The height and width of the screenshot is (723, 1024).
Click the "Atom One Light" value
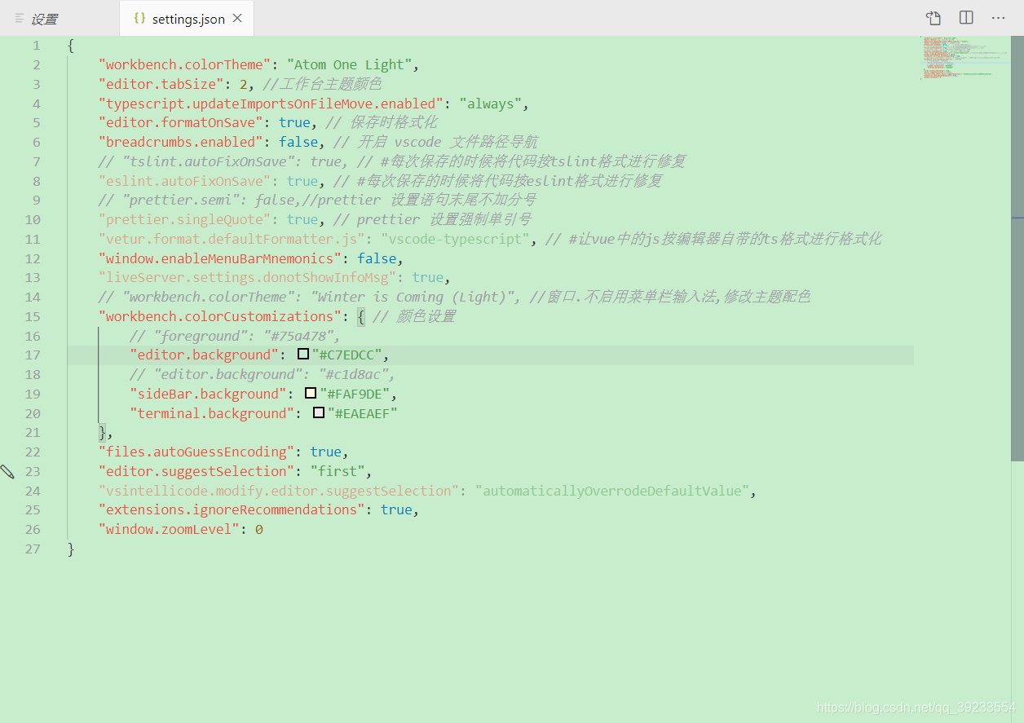click(x=352, y=64)
